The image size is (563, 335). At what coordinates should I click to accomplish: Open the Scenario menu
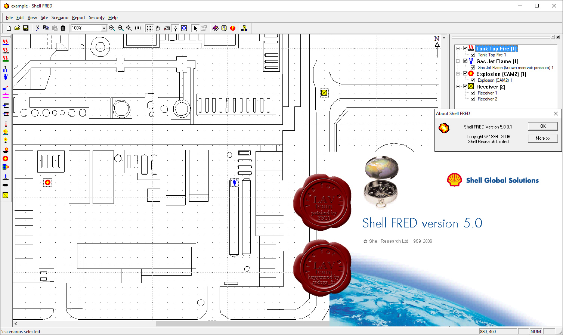pyautogui.click(x=60, y=18)
